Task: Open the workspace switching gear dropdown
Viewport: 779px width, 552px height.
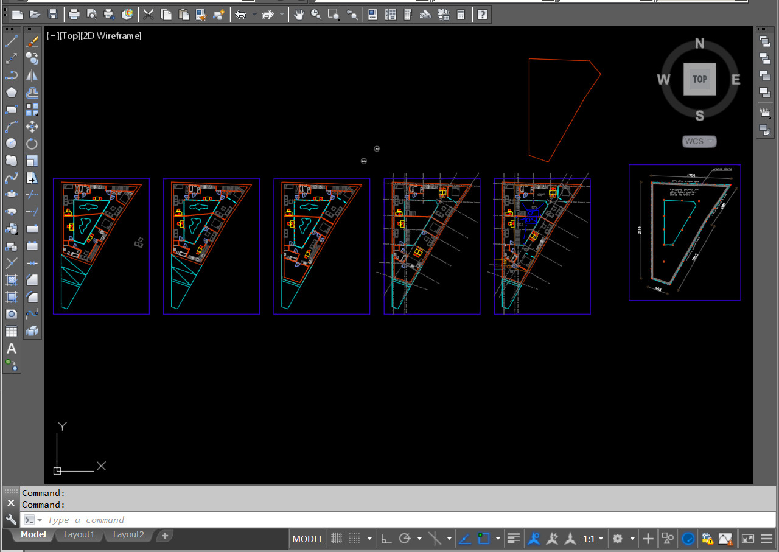Action: click(623, 539)
